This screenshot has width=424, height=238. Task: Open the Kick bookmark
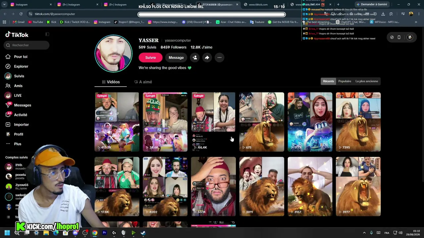(x=51, y=22)
